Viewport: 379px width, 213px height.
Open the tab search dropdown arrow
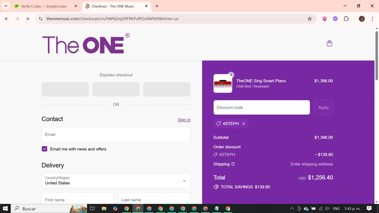click(x=6, y=6)
